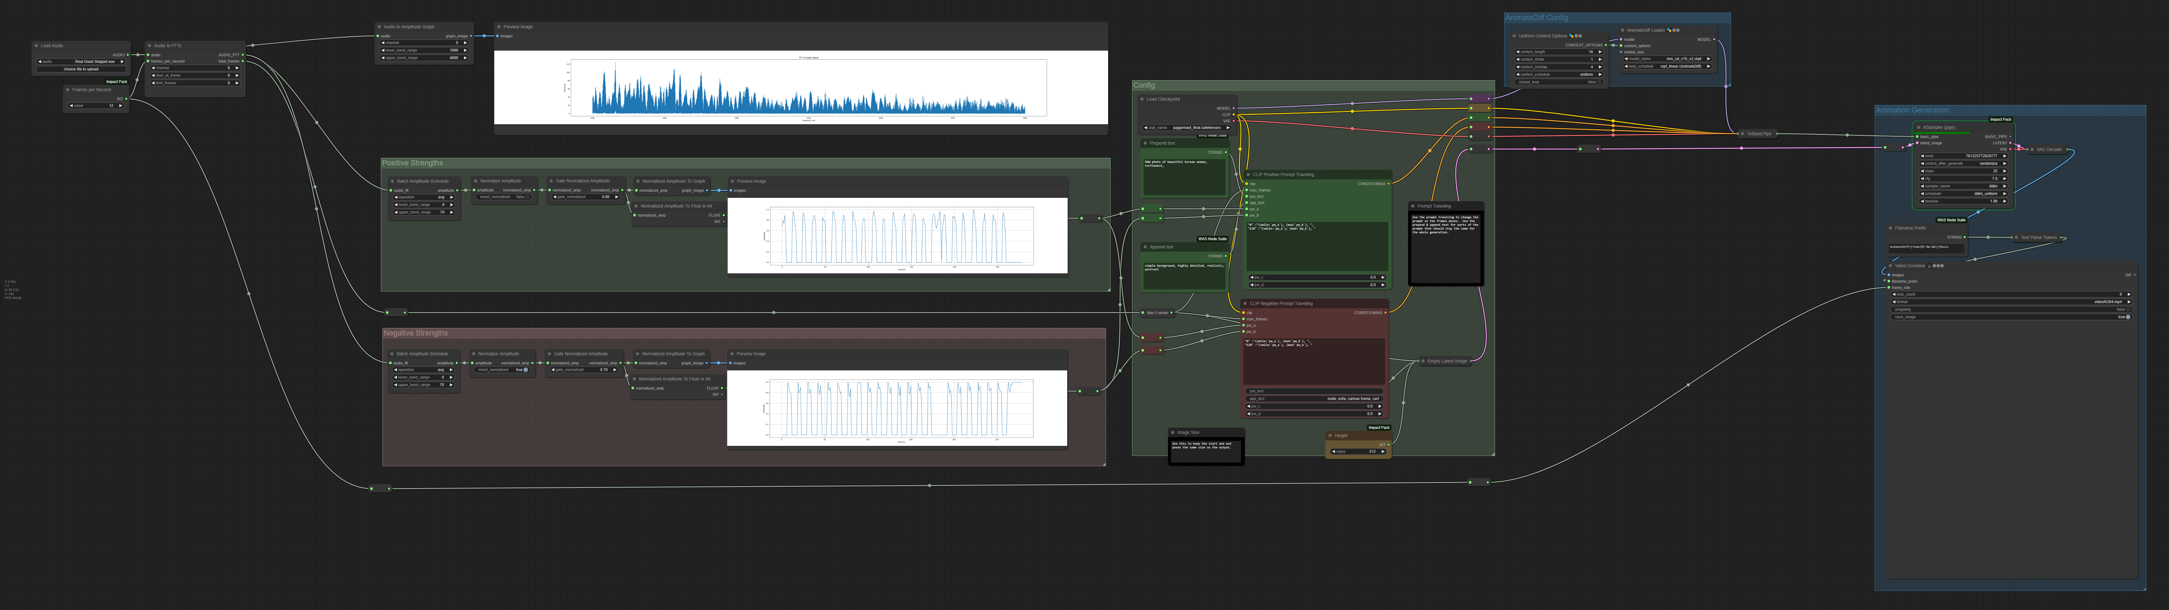Click the Uniform Context Options badge icon

(x=1573, y=36)
